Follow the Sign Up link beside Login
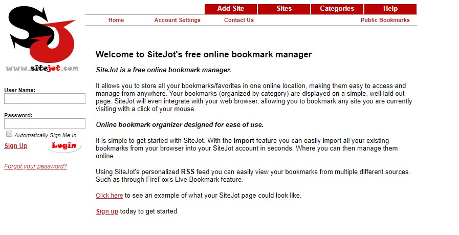 pos(16,146)
